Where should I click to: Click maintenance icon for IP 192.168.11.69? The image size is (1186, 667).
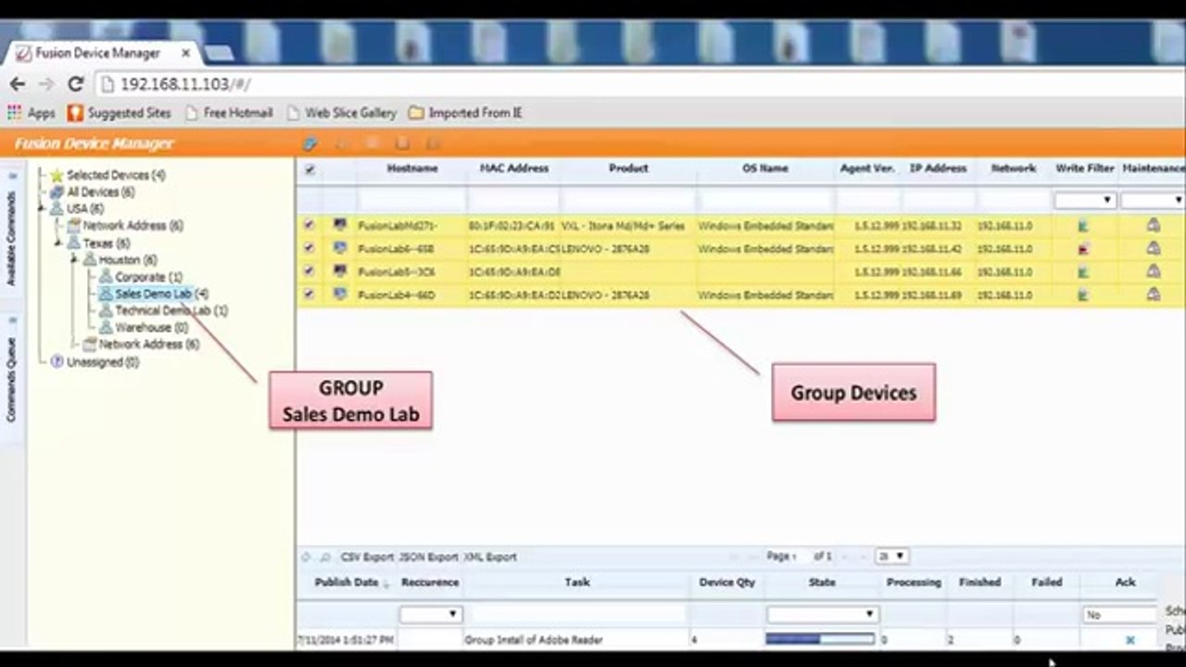(x=1153, y=295)
